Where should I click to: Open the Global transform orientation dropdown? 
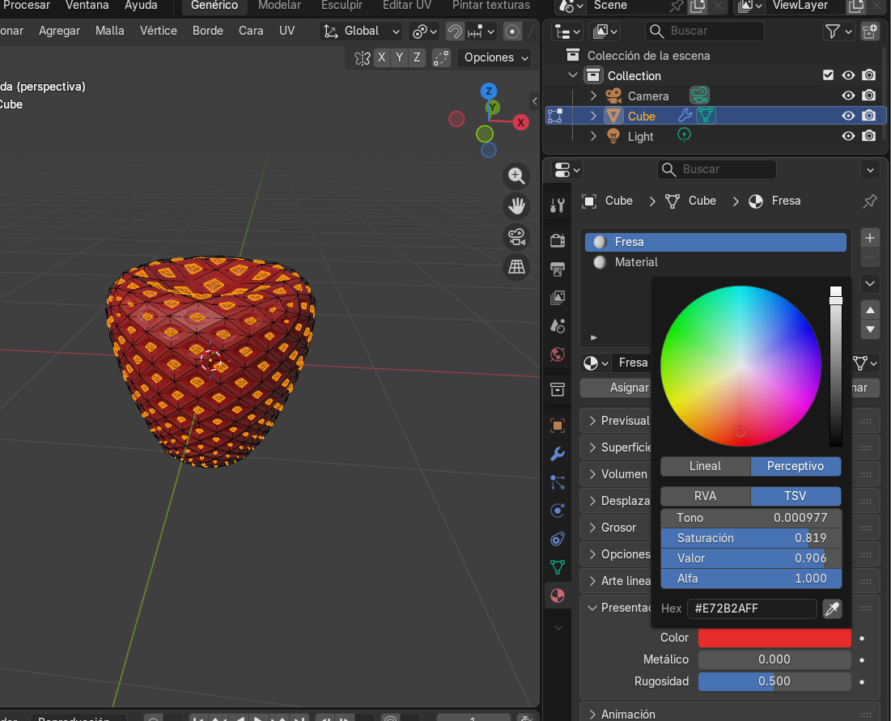(x=362, y=32)
